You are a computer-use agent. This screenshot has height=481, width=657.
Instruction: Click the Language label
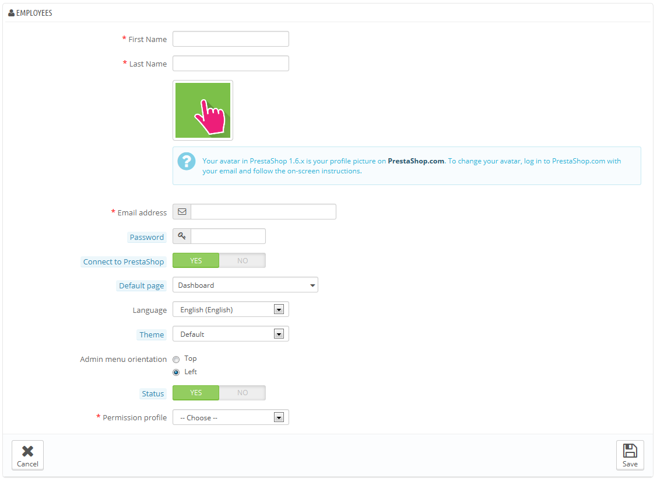point(150,310)
